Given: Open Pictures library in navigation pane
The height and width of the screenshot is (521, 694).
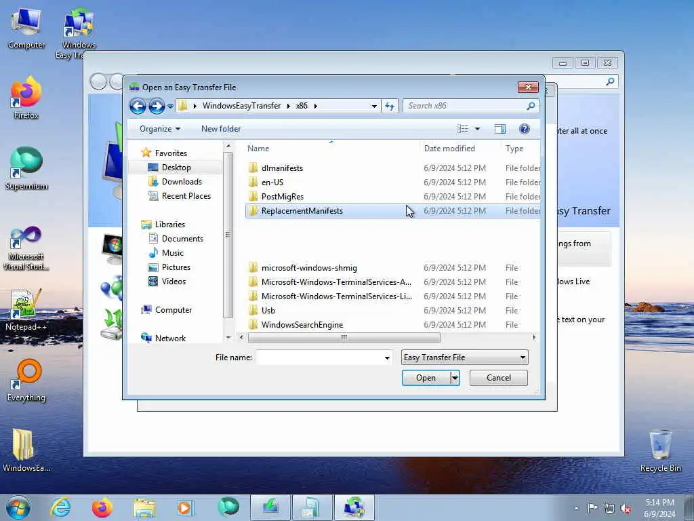Looking at the screenshot, I should click(x=176, y=267).
